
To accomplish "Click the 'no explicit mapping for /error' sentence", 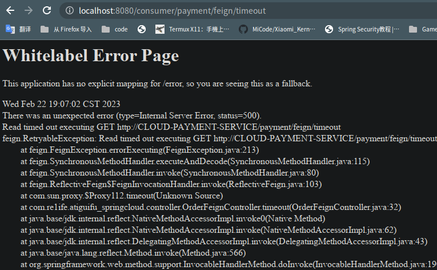I will [x=157, y=84].
